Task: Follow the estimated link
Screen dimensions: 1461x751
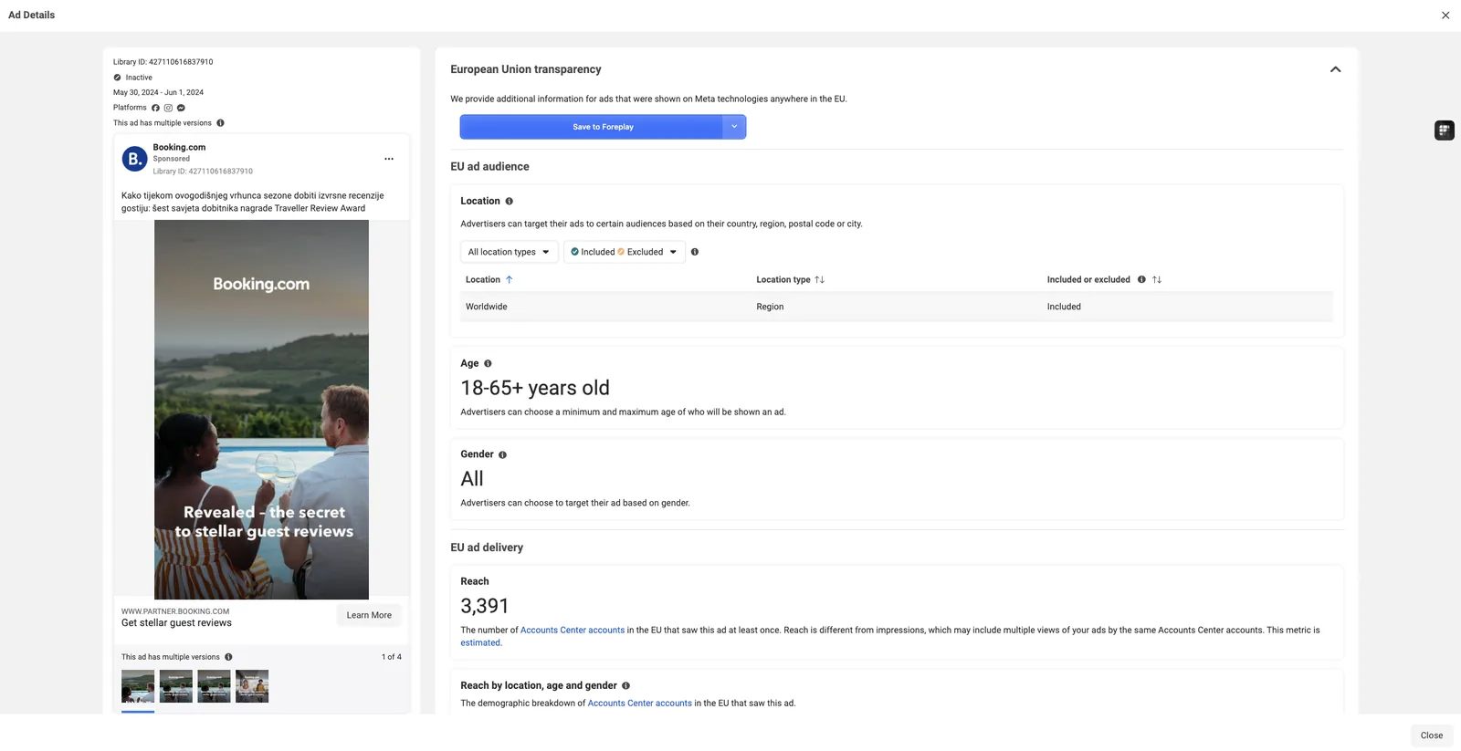Action: tap(480, 643)
